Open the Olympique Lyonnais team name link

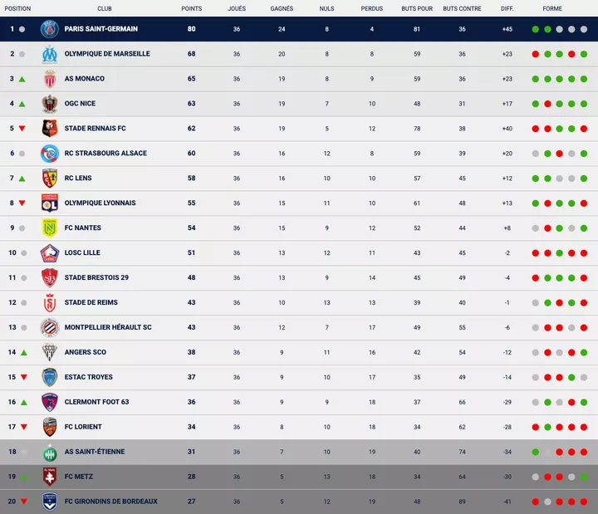point(100,203)
